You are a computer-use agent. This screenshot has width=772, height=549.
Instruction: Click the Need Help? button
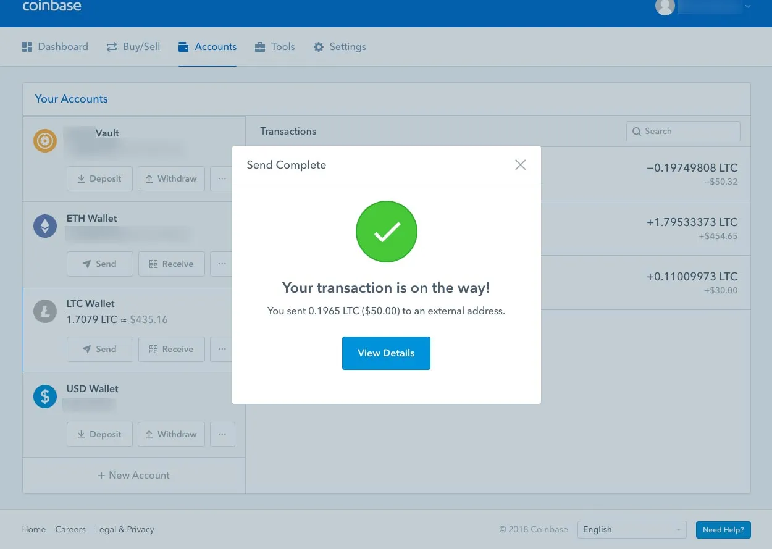click(x=723, y=529)
